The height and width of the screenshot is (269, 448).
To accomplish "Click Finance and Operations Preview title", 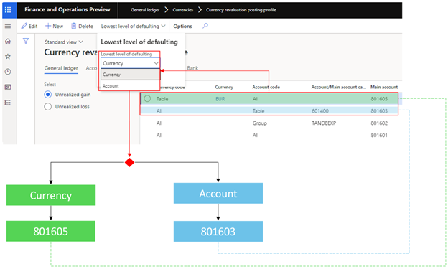I will [67, 10].
